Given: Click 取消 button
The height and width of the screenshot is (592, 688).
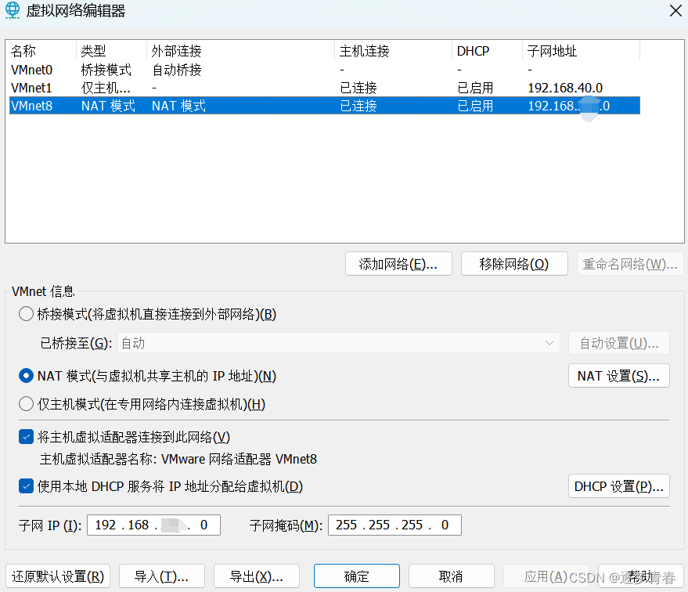Looking at the screenshot, I should pyautogui.click(x=452, y=576).
